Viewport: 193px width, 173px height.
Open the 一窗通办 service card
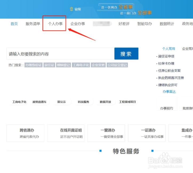106,133
